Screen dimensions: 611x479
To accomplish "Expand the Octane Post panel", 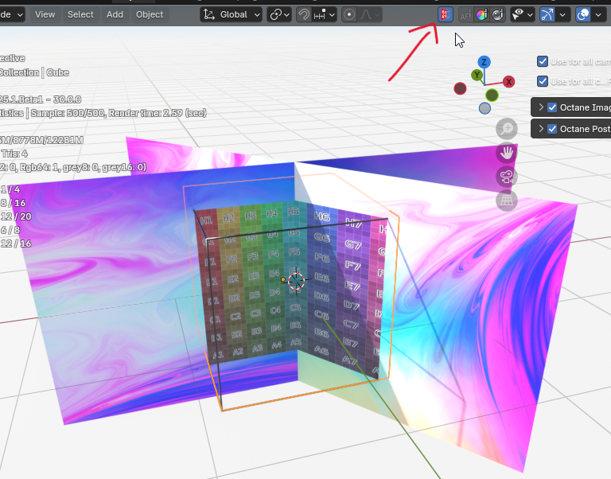I will pyautogui.click(x=541, y=129).
